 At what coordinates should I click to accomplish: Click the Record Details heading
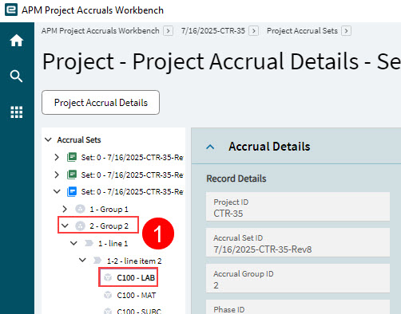236,179
